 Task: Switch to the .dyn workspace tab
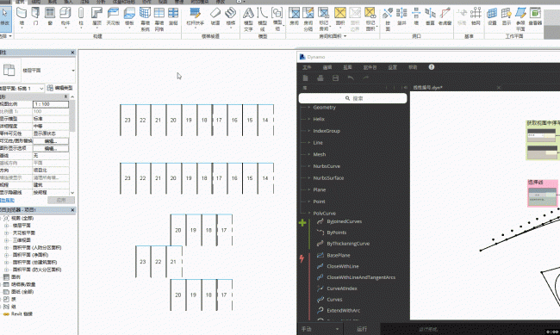click(x=427, y=88)
